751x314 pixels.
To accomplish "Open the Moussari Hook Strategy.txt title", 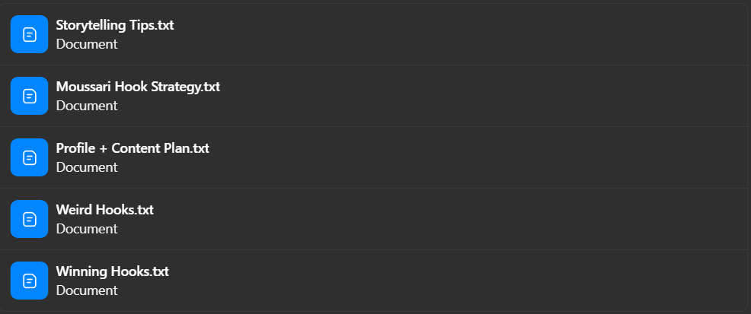I will pos(138,87).
